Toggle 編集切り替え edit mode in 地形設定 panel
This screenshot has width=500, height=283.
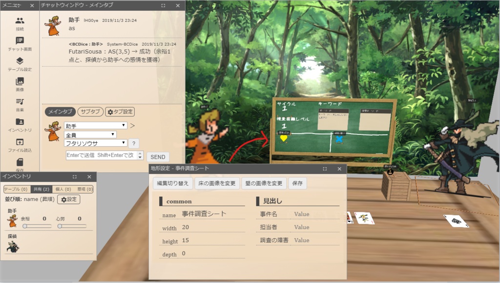pyautogui.click(x=173, y=184)
